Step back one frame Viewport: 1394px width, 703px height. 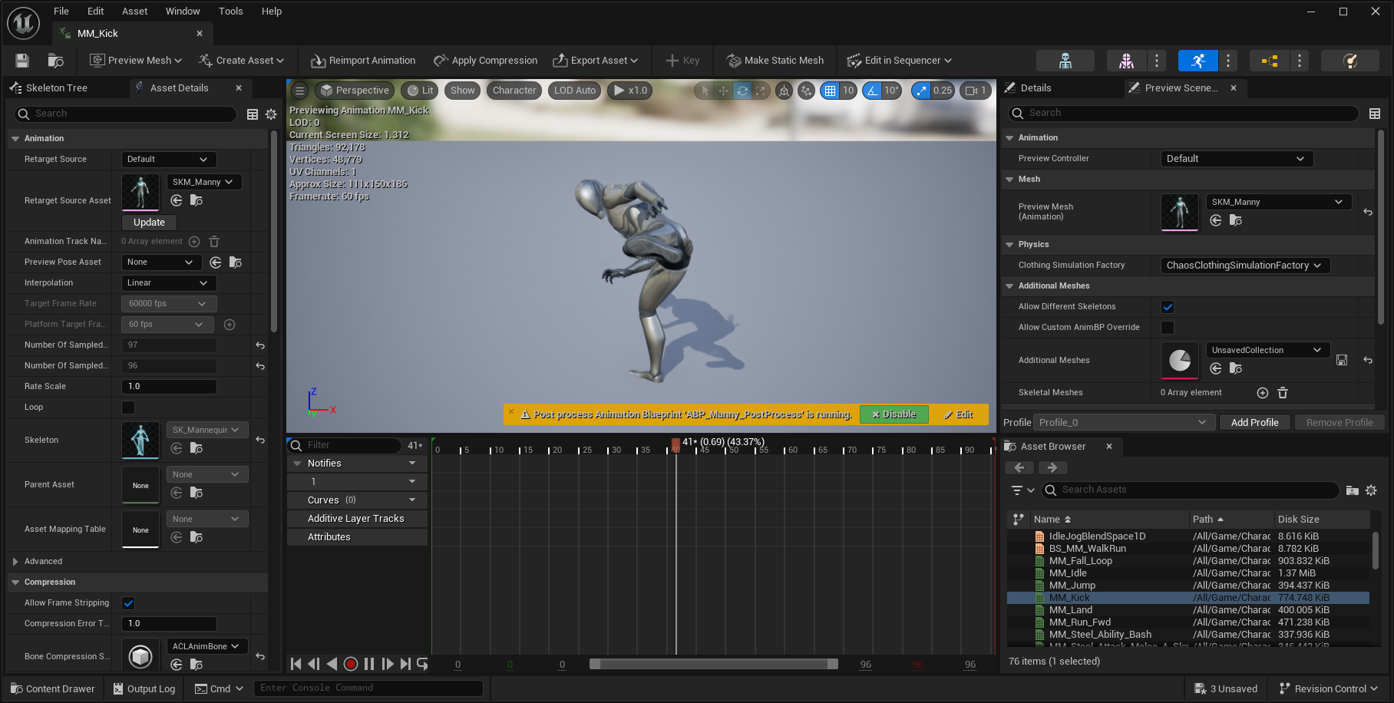pyautogui.click(x=314, y=664)
